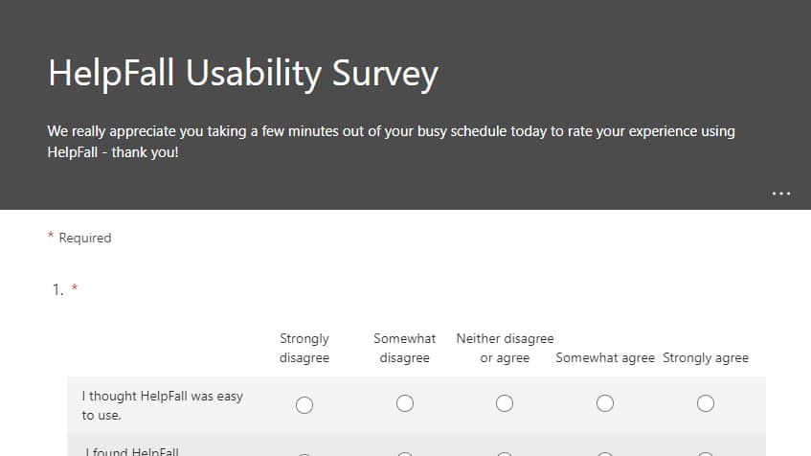811x456 pixels.
Task: Click the Somewhat disagree column header
Action: click(x=404, y=348)
